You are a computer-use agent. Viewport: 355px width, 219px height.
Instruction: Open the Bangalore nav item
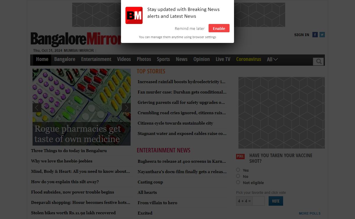click(64, 59)
